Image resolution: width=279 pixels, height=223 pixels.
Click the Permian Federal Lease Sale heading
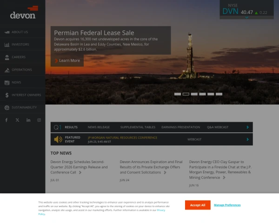click(x=94, y=33)
